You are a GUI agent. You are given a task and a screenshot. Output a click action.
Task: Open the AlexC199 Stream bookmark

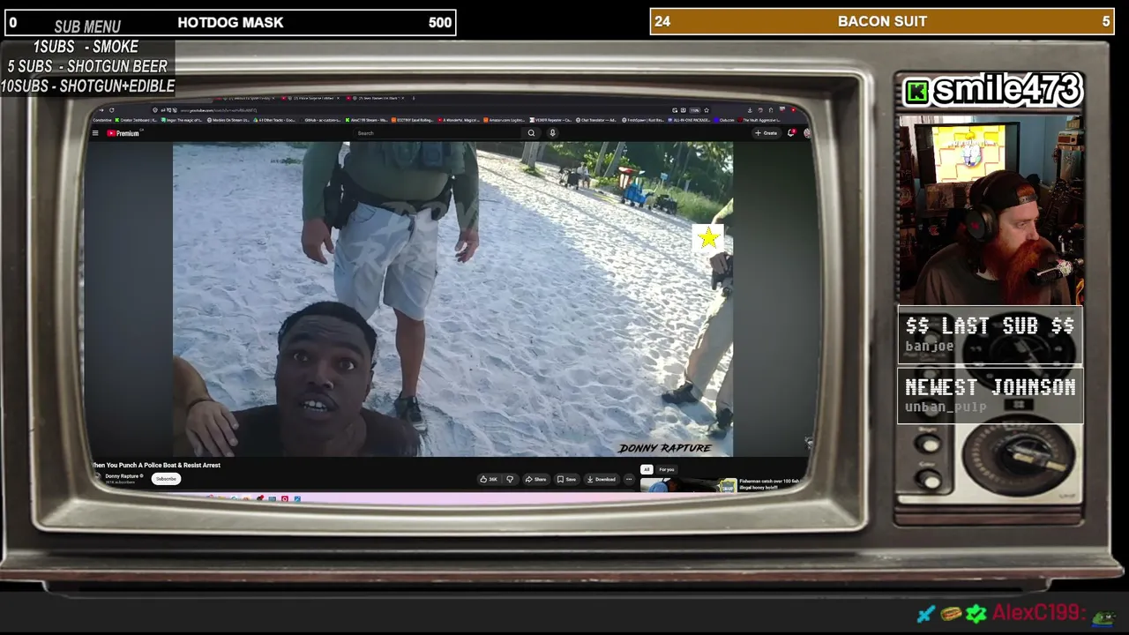click(367, 120)
